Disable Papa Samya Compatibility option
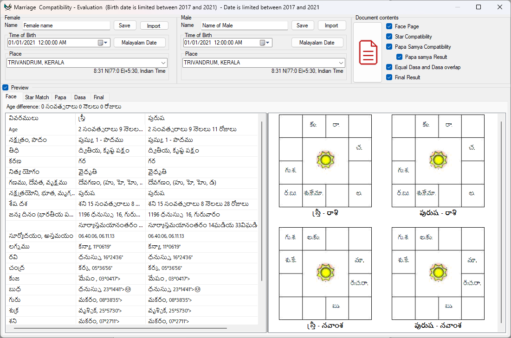Screen dimensions: 511x338 [x=389, y=46]
